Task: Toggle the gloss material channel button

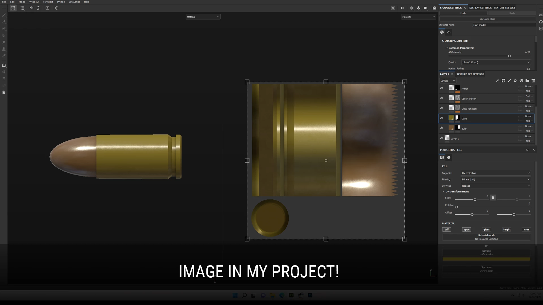Action: coord(486,230)
